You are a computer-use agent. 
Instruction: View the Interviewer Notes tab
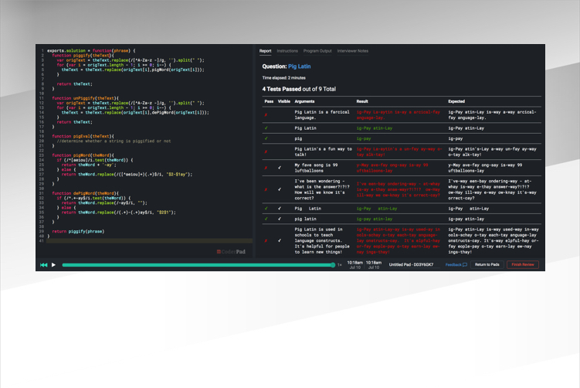[353, 50]
